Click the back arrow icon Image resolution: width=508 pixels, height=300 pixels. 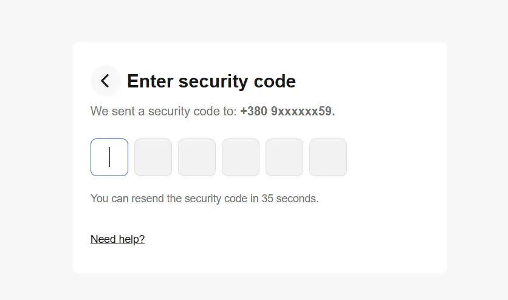pos(106,81)
